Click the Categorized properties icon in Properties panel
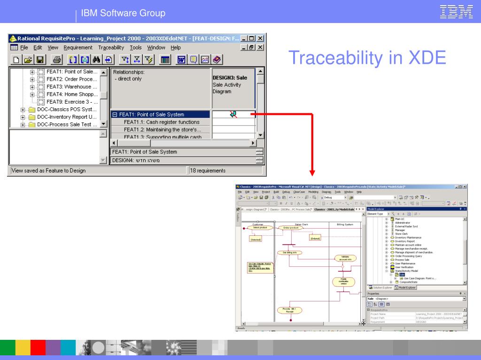Viewport: 481px width, 360px height. (x=369, y=304)
